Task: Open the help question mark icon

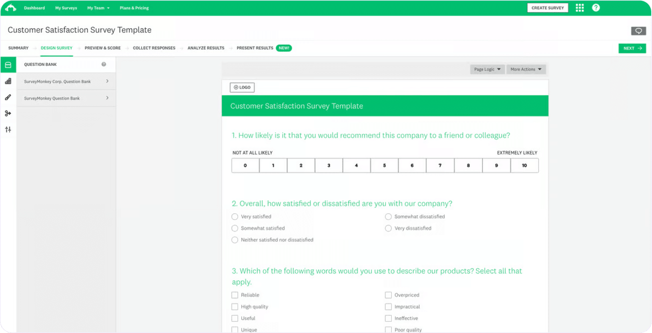Action: coord(596,8)
